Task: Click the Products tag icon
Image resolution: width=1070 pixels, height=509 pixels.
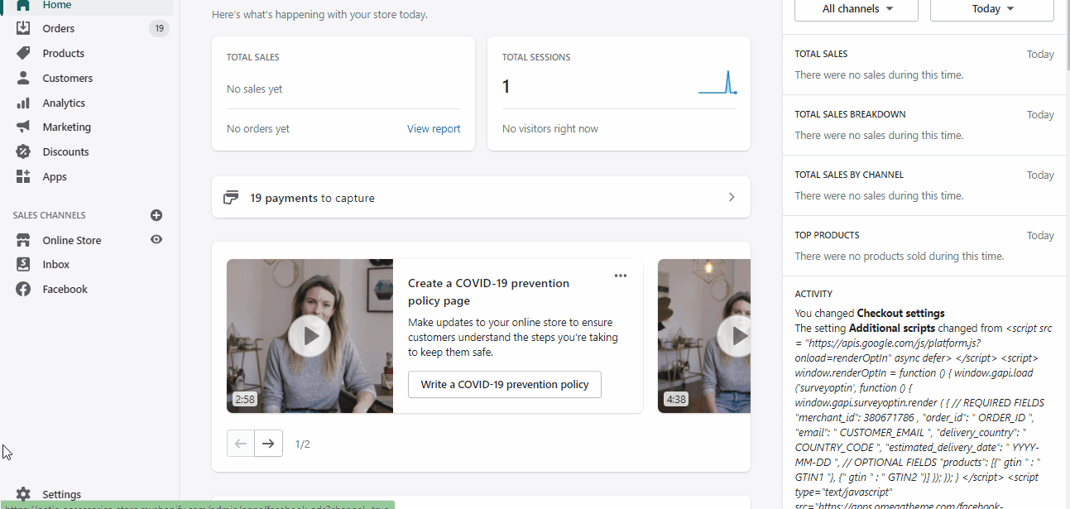Action: [23, 53]
